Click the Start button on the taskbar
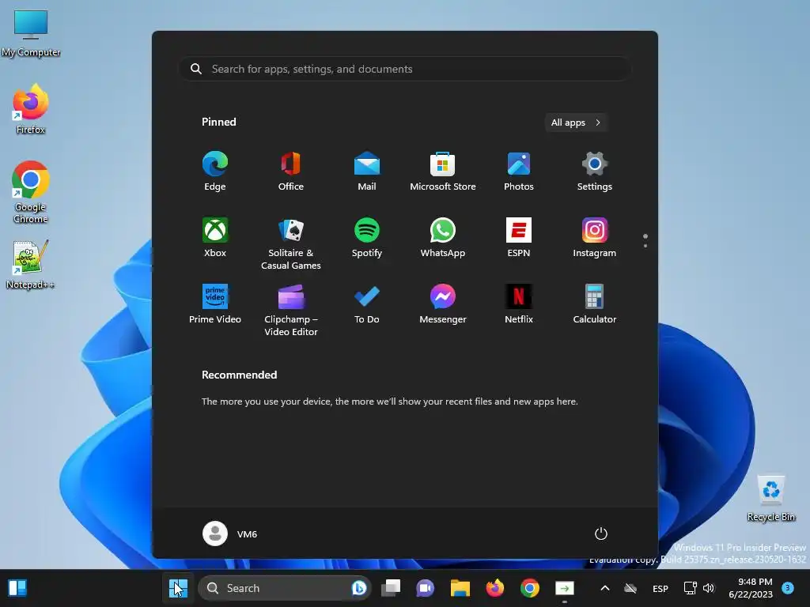This screenshot has width=810, height=607. click(178, 587)
